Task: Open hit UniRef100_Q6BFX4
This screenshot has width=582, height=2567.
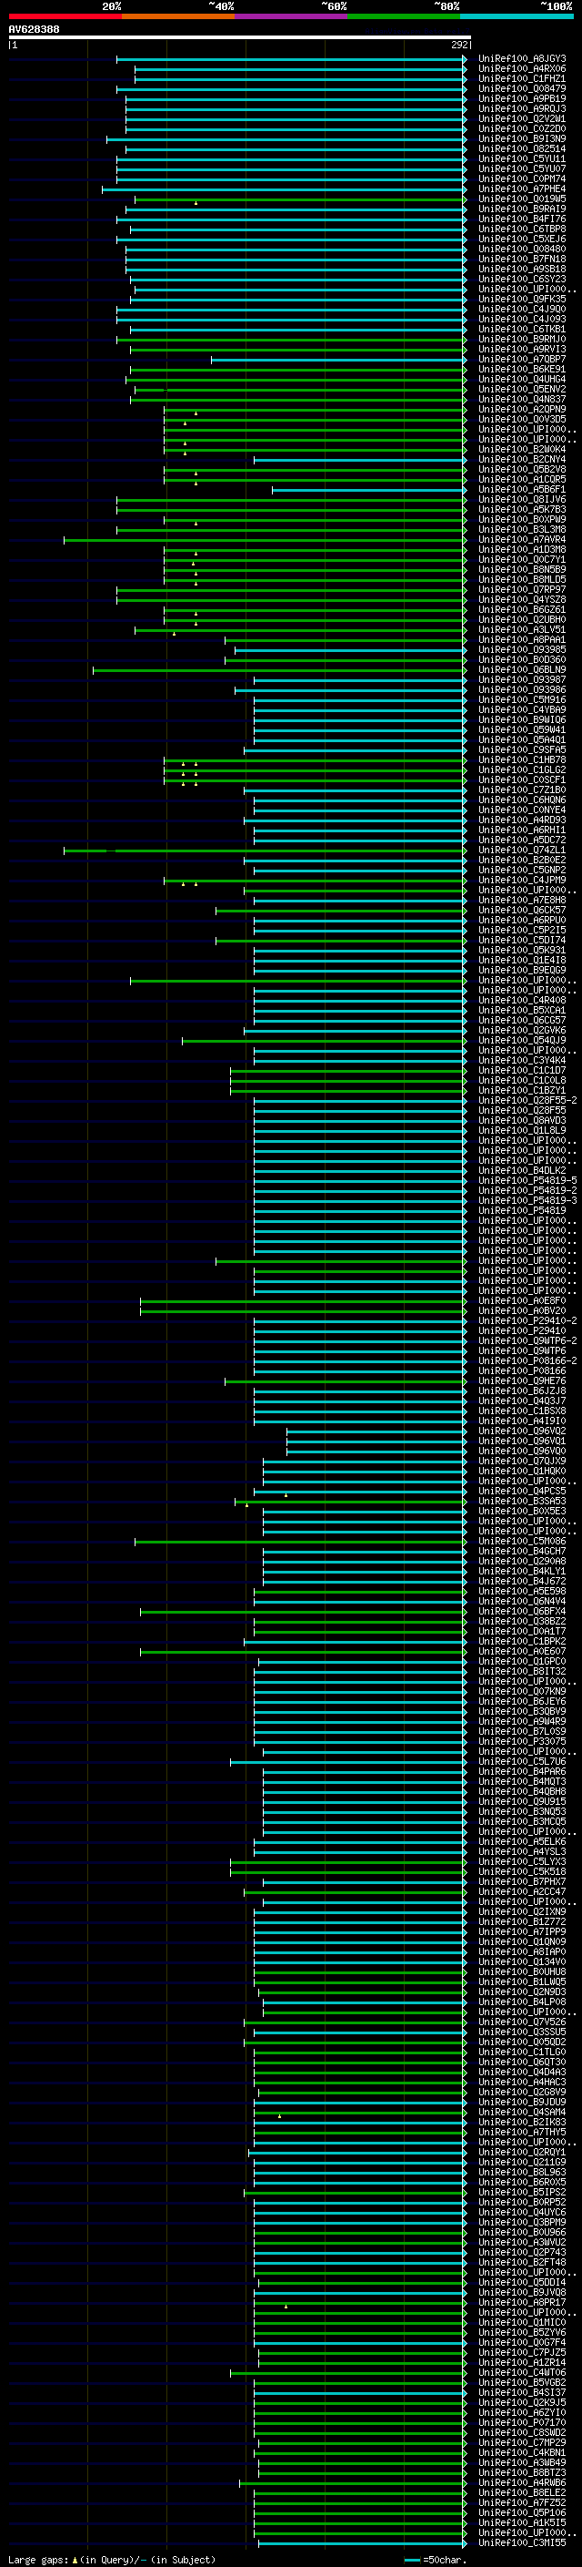Action: click(522, 1612)
